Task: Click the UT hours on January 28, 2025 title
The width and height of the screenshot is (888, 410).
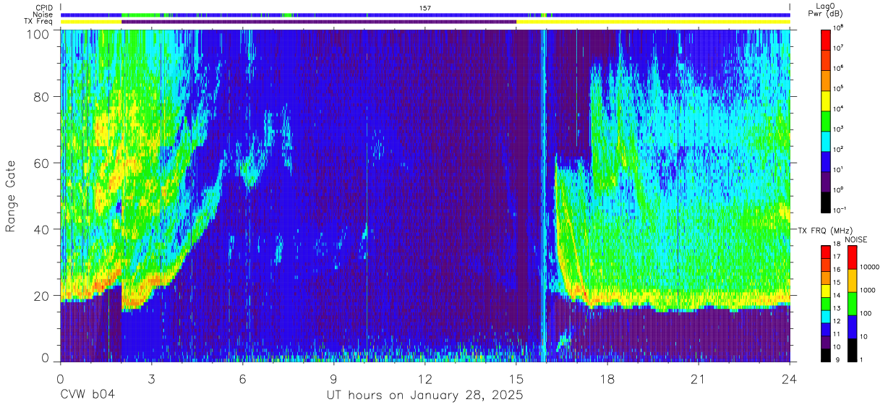Action: point(425,396)
